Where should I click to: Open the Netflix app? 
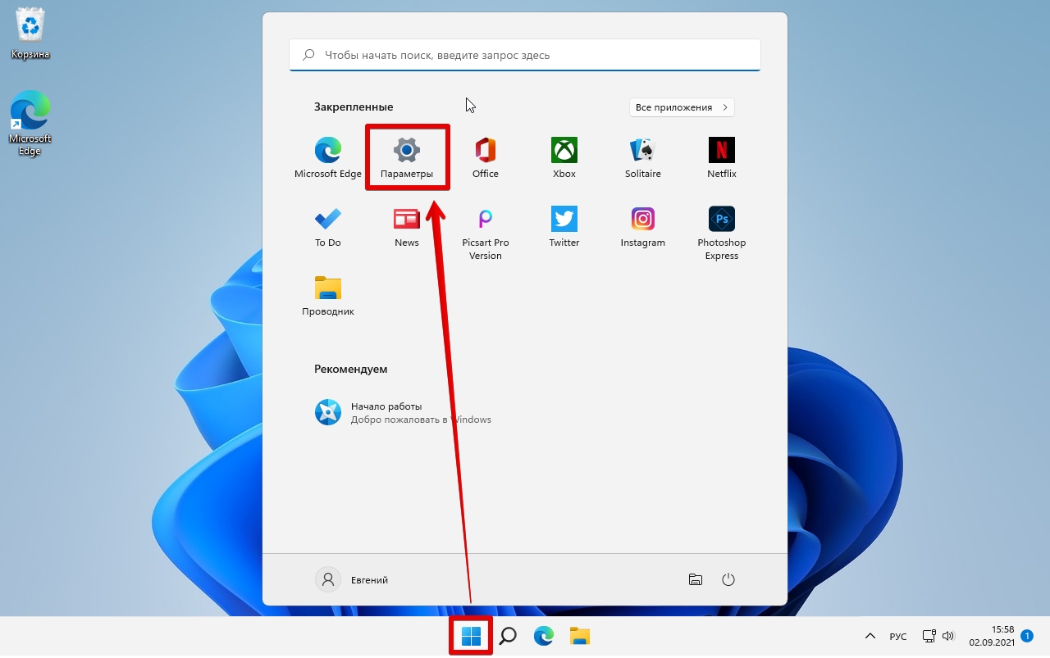[722, 157]
